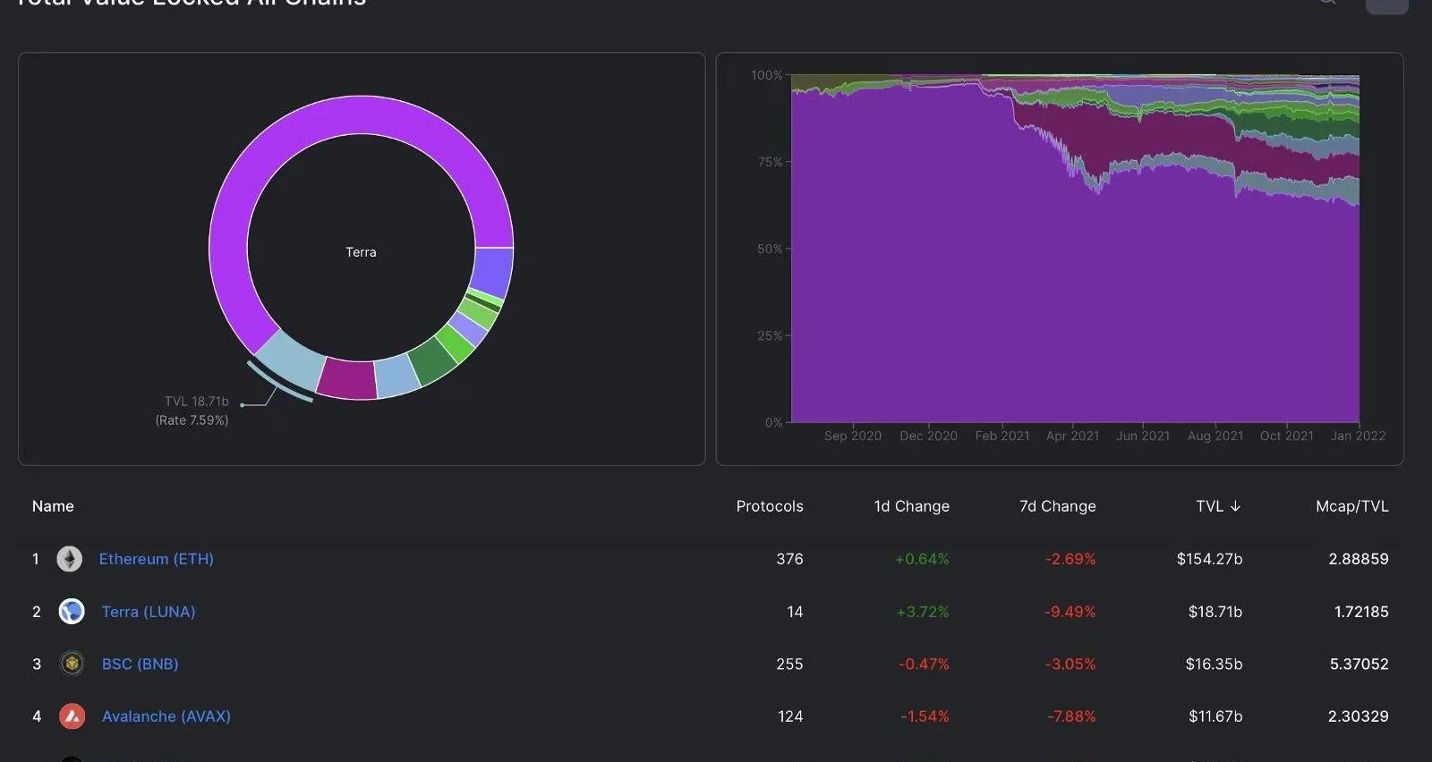The width and height of the screenshot is (1432, 762).
Task: Click Ethereum's 7d change -2.69%
Action: pos(1070,559)
